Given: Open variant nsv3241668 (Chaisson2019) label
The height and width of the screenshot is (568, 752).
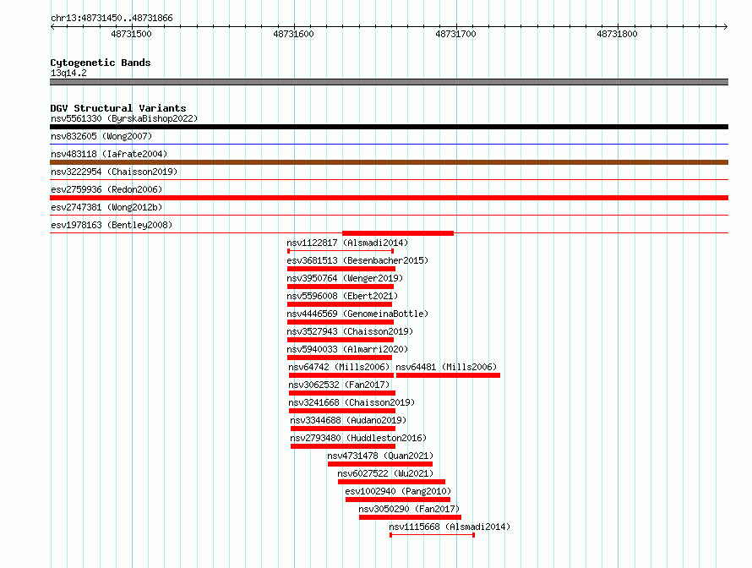Looking at the screenshot, I should point(351,402).
